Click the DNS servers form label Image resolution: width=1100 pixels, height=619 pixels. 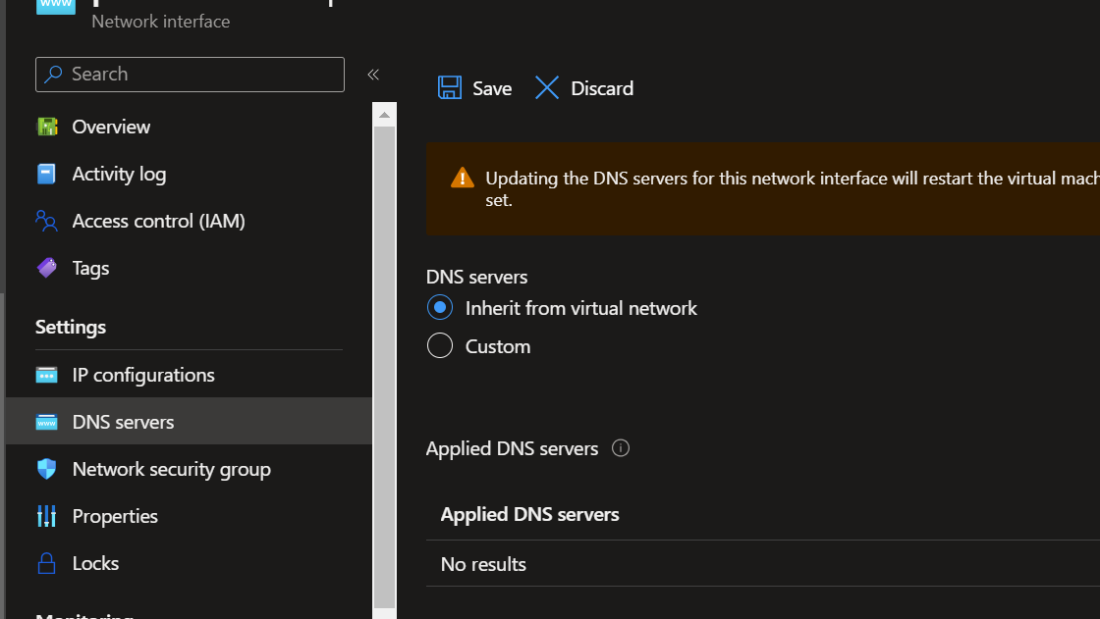click(x=477, y=277)
